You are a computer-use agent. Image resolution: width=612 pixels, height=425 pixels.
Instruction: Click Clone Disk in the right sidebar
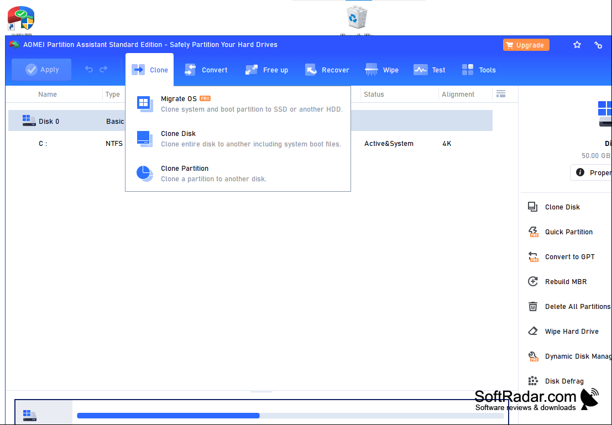click(562, 207)
